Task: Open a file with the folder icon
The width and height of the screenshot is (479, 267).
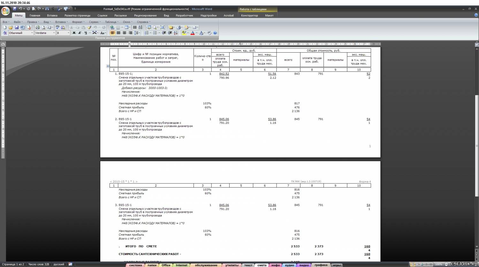Action: point(11,27)
